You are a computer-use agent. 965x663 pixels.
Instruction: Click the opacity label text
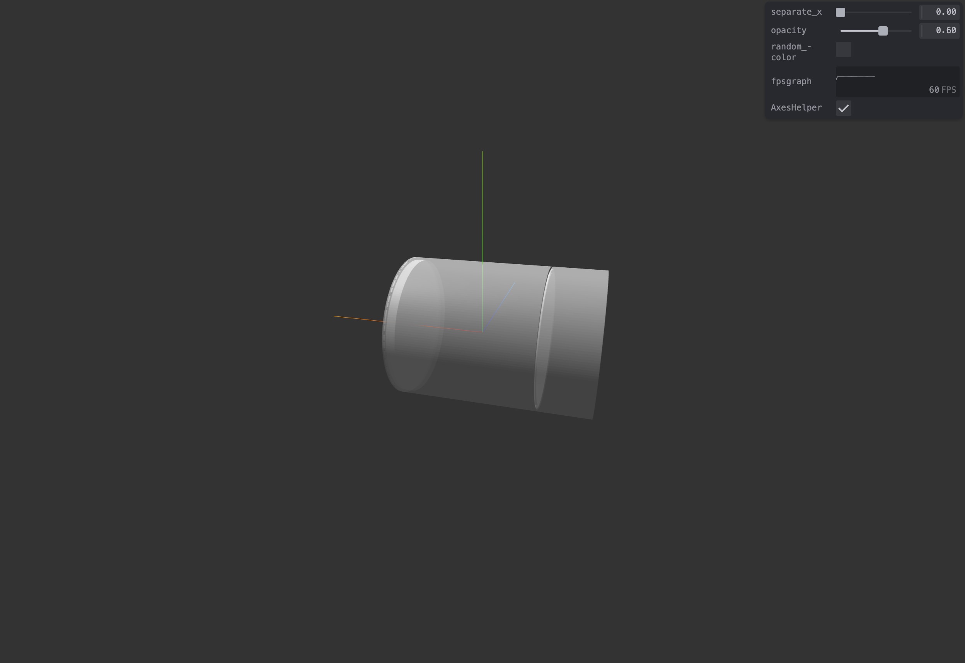788,30
